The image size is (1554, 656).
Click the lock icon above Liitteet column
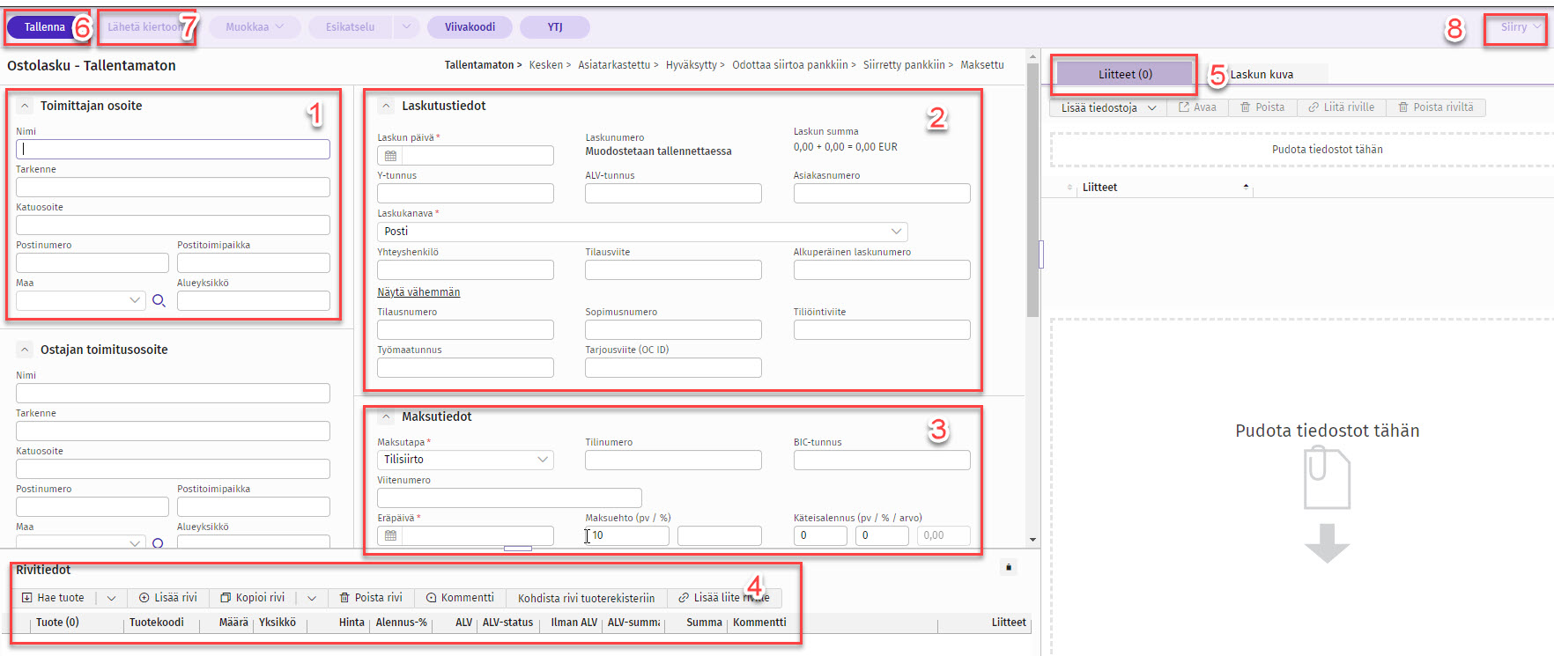click(x=1009, y=567)
